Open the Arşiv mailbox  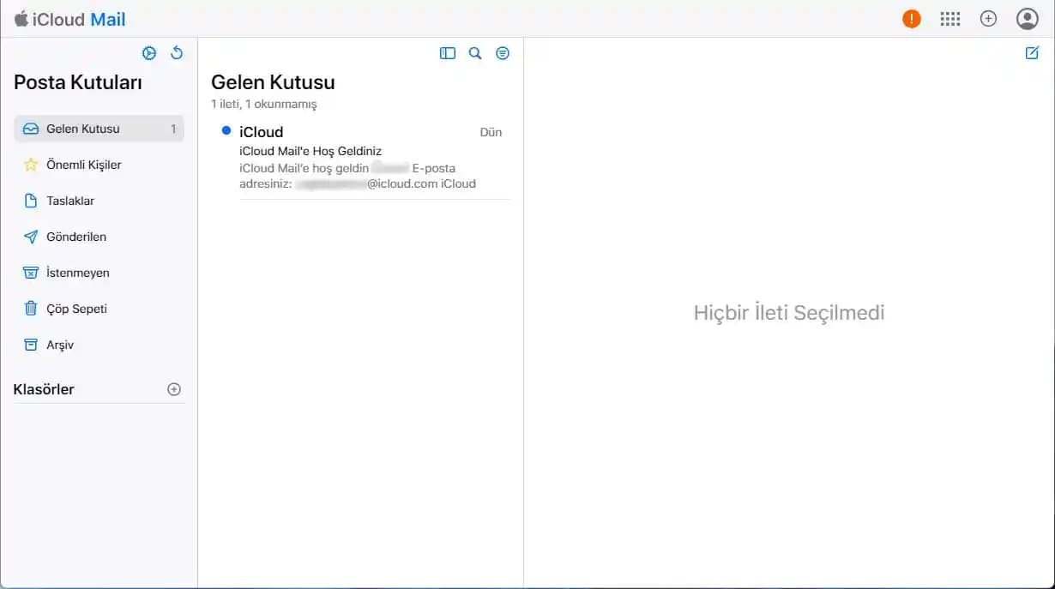click(x=60, y=345)
